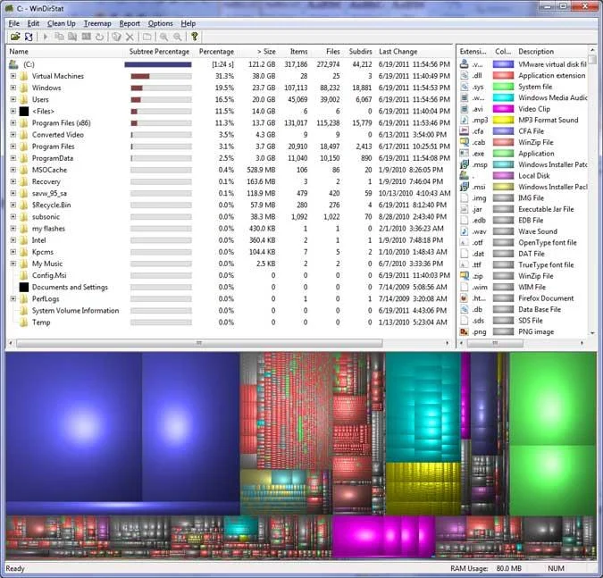The width and height of the screenshot is (603, 578).
Task: Sort by the Items column header
Action: (x=298, y=52)
